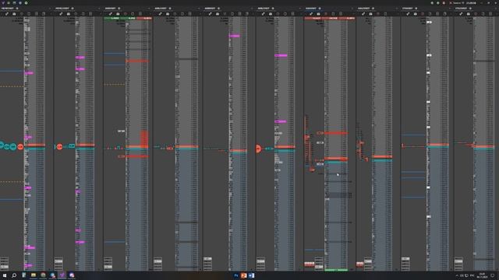Toggle the round icon in the ninth panel toolbar
The image size is (499, 280).
click(423, 14)
